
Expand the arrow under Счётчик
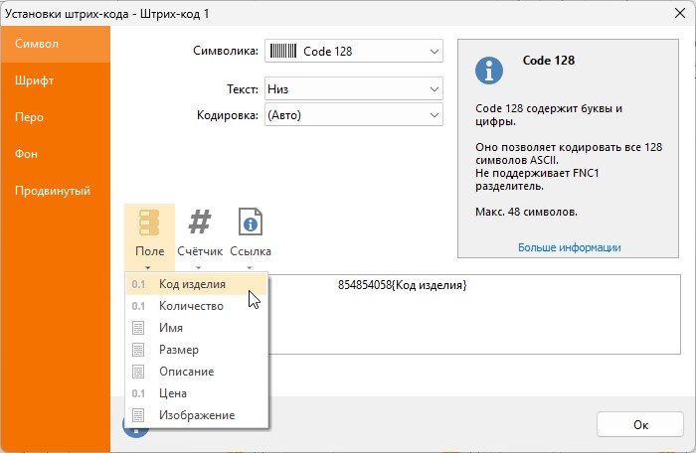pyautogui.click(x=199, y=267)
